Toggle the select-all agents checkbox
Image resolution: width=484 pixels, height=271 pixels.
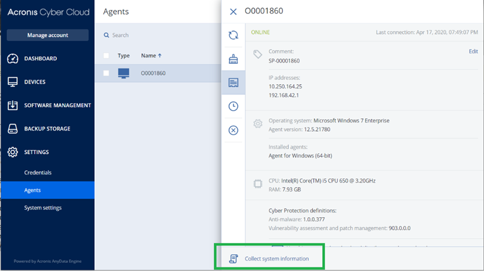coord(106,56)
